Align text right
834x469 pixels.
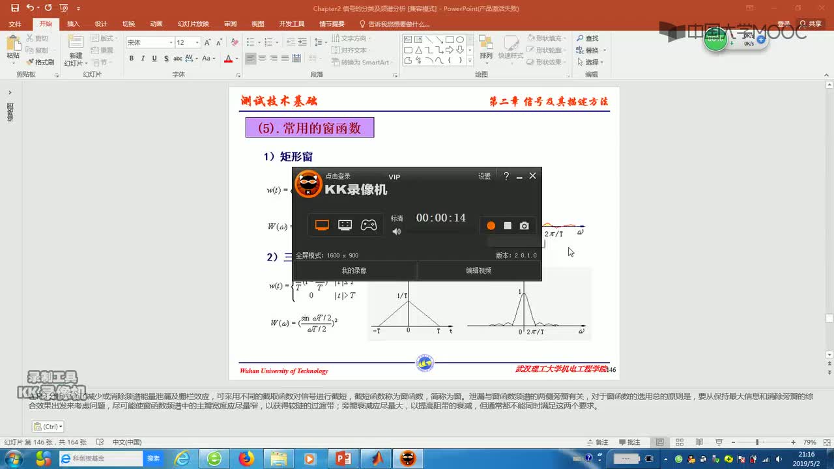click(274, 59)
